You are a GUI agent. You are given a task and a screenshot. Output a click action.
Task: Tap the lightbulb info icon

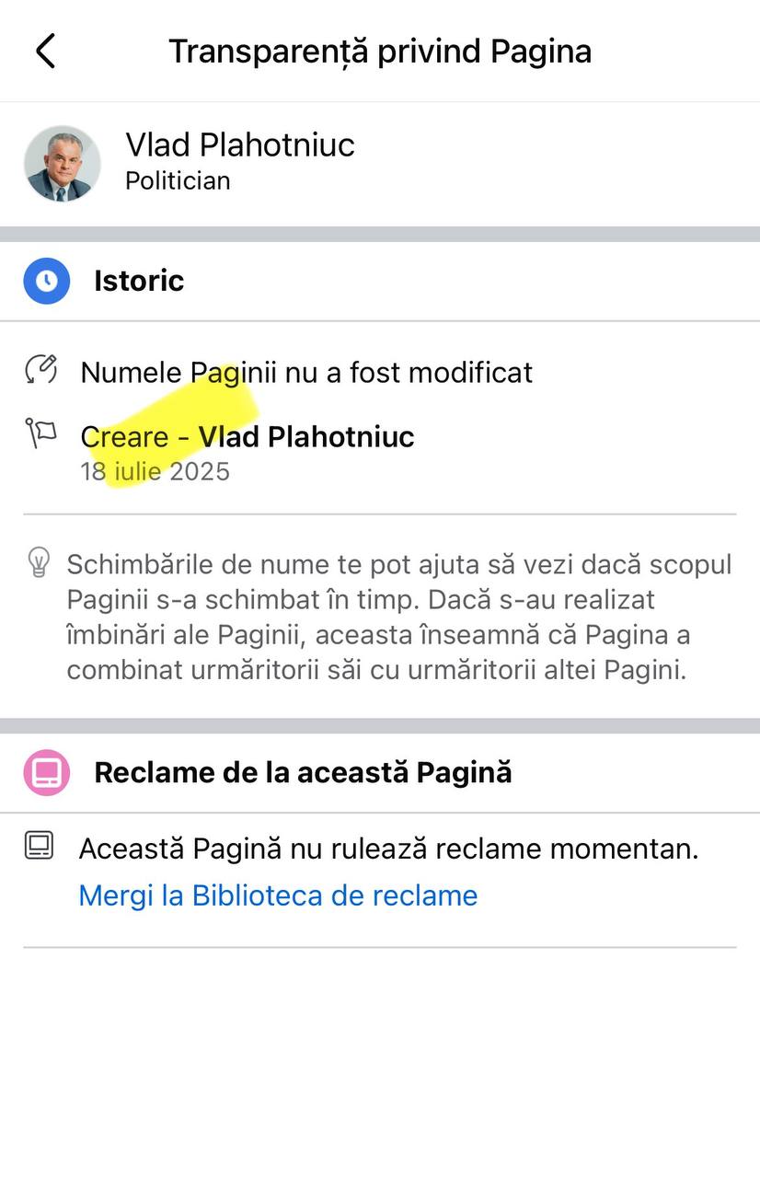pos(39,562)
